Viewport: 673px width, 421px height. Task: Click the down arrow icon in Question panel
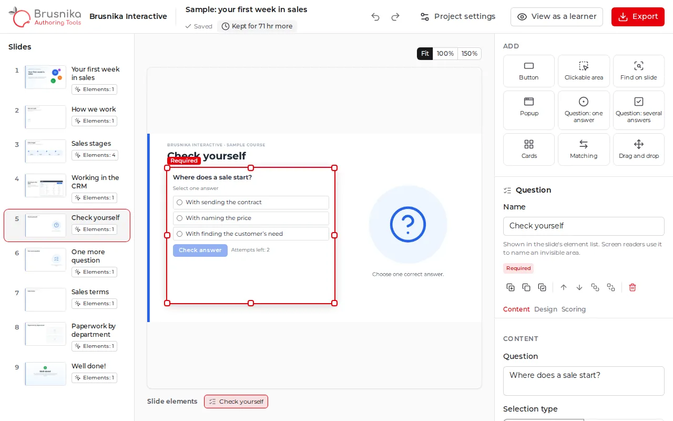tap(579, 287)
